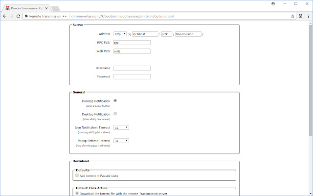Click the Server section heading
This screenshot has height=196, width=313.
78,25
